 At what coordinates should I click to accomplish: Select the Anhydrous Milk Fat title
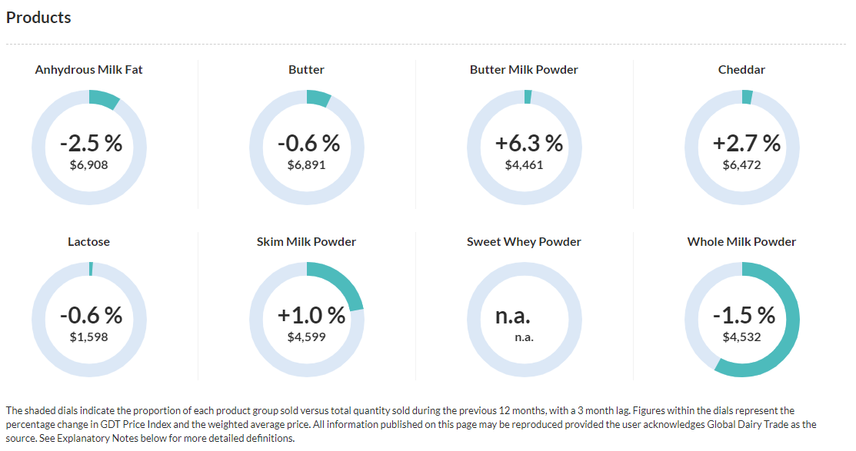pos(88,70)
